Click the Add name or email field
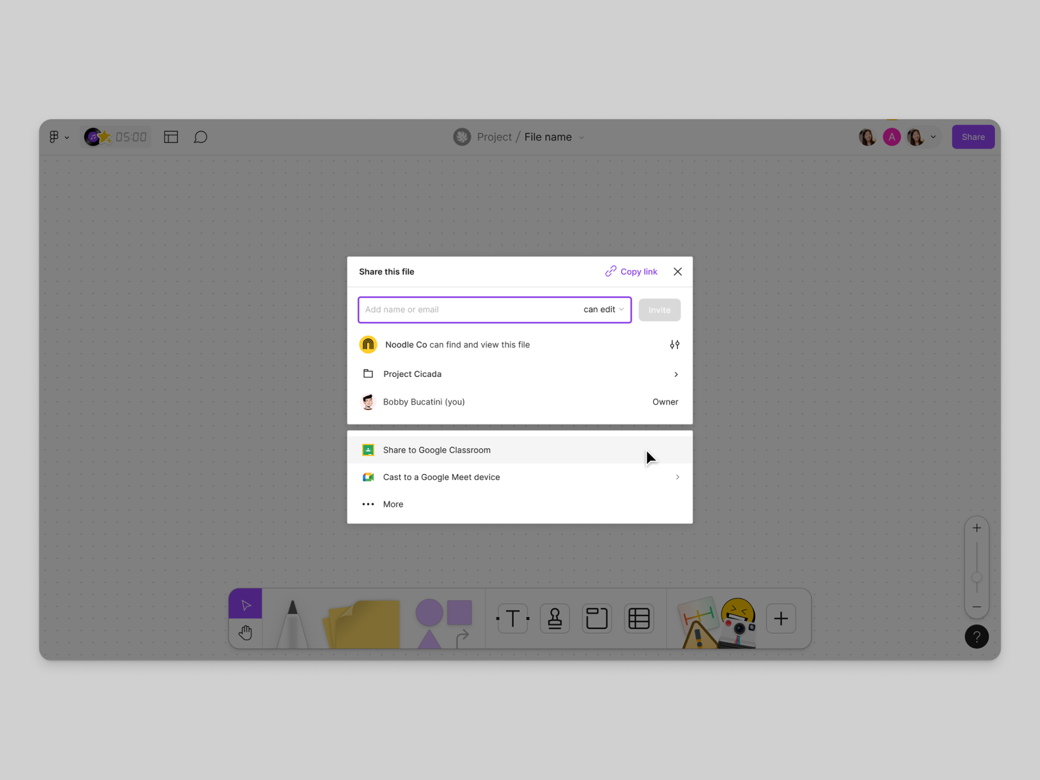Screen dimensions: 1040x780 pyautogui.click(x=466, y=309)
